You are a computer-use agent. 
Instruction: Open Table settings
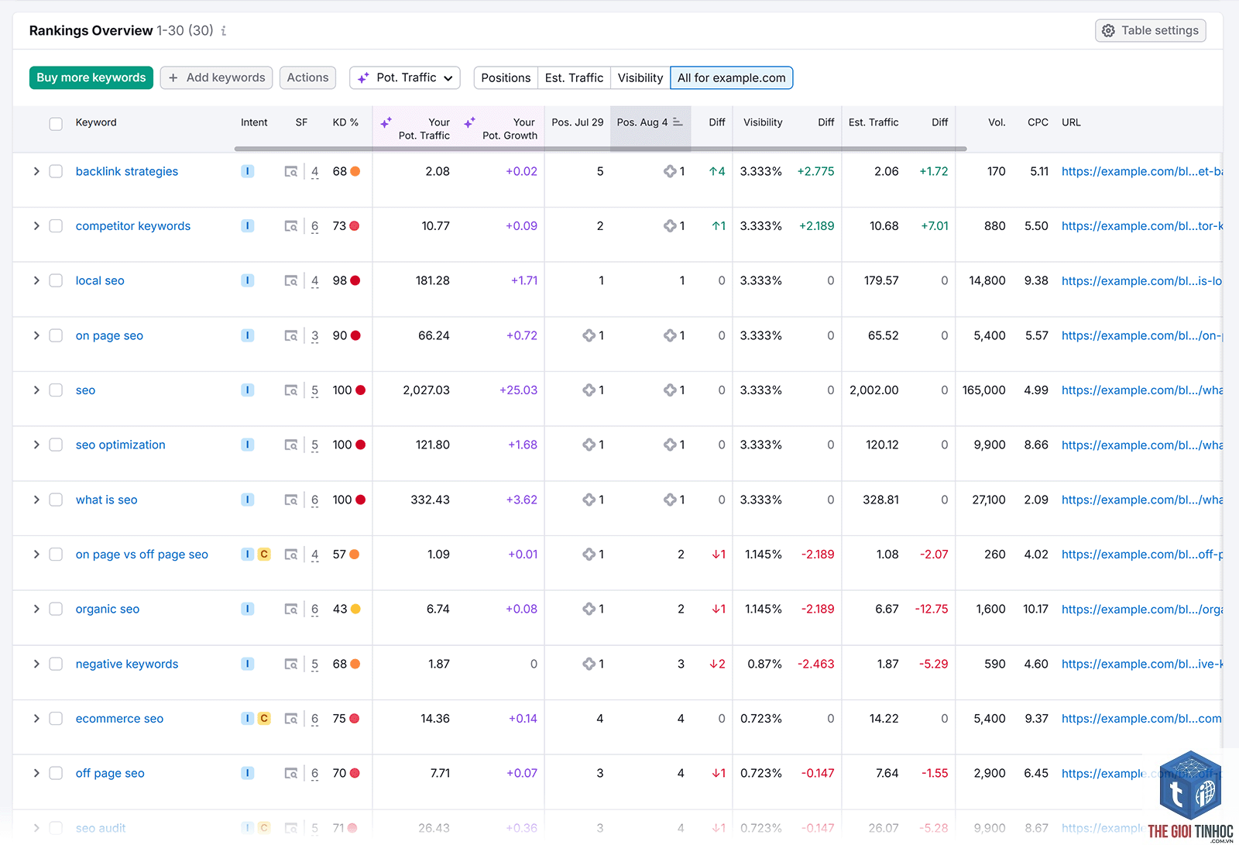[1151, 30]
